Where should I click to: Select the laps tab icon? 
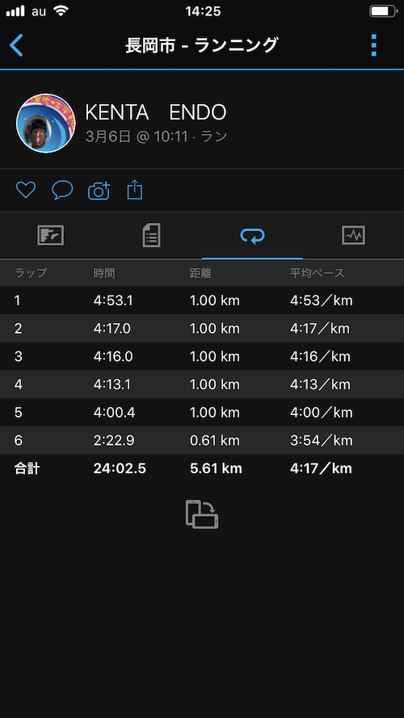(x=252, y=236)
